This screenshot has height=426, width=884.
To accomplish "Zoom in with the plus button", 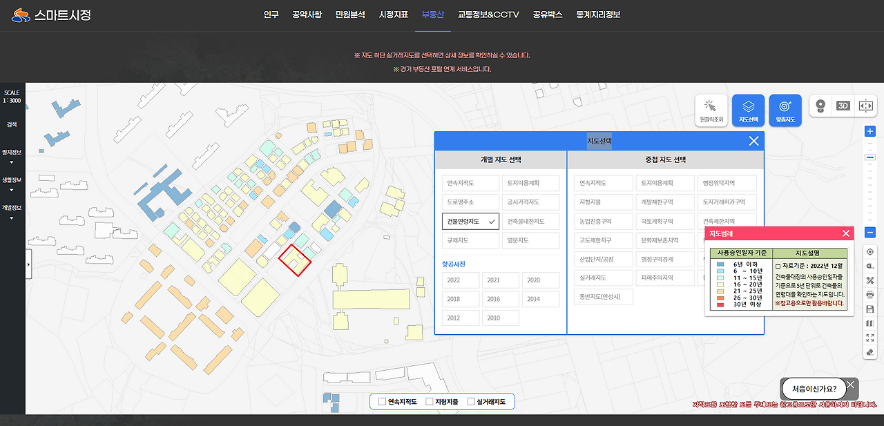I will point(870,131).
